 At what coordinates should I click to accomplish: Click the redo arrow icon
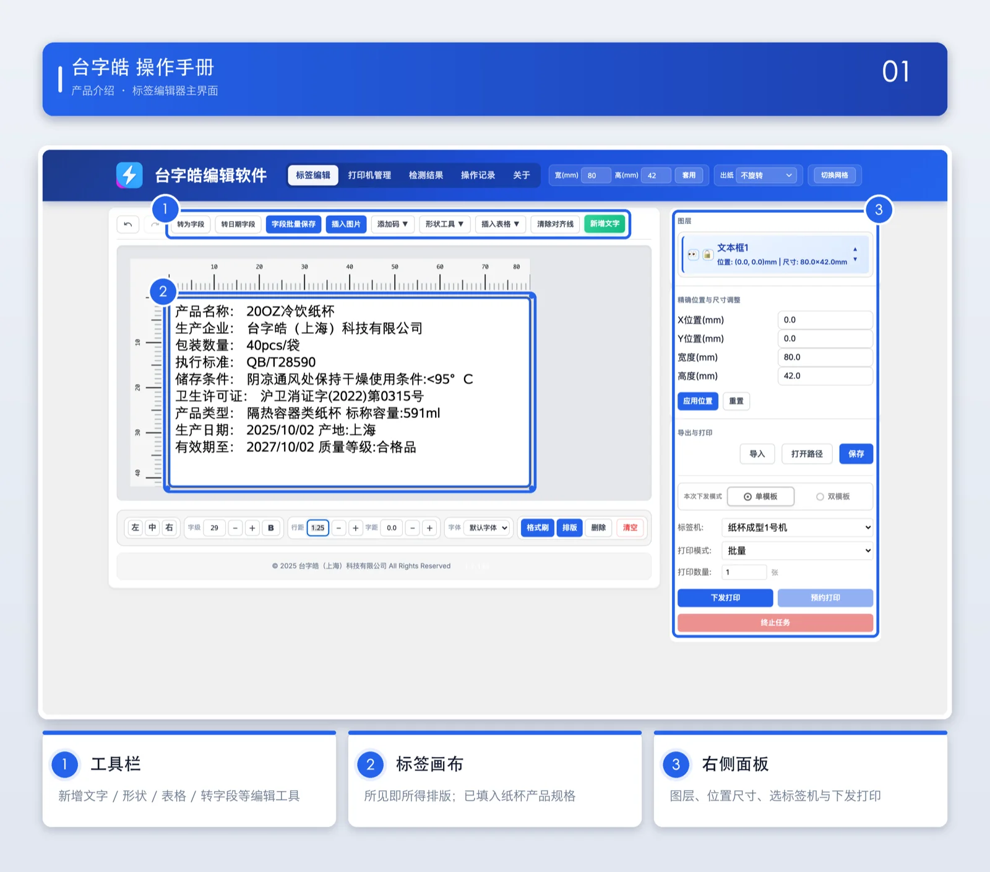click(x=155, y=224)
